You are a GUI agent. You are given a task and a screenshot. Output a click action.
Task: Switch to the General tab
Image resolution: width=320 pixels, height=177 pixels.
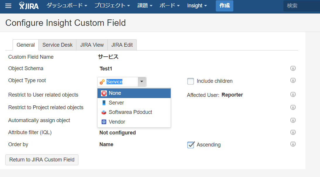click(x=26, y=45)
